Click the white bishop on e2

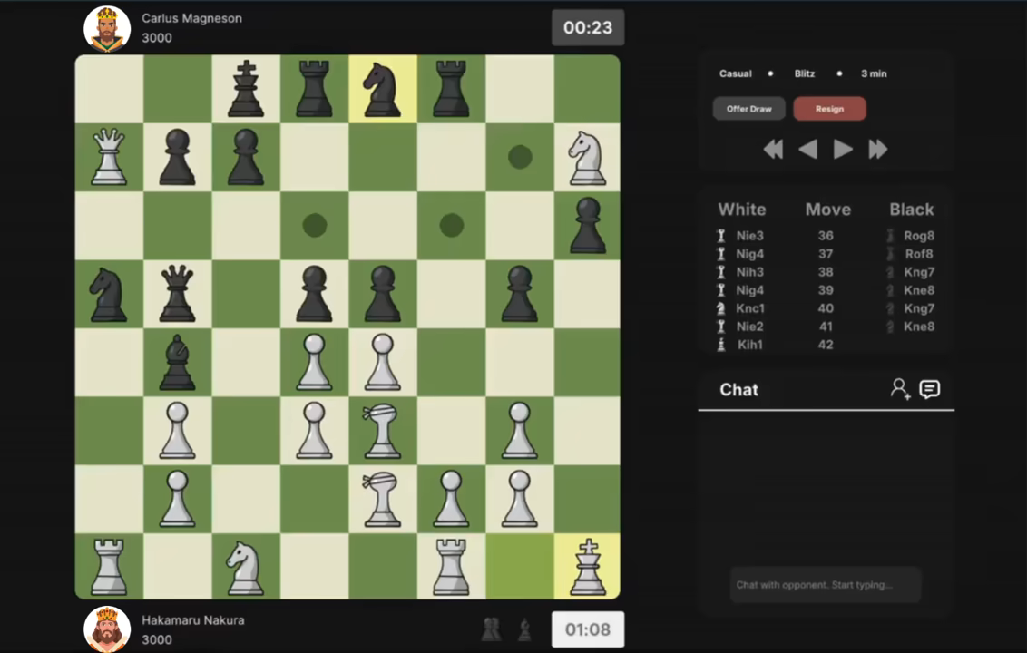pyautogui.click(x=383, y=500)
